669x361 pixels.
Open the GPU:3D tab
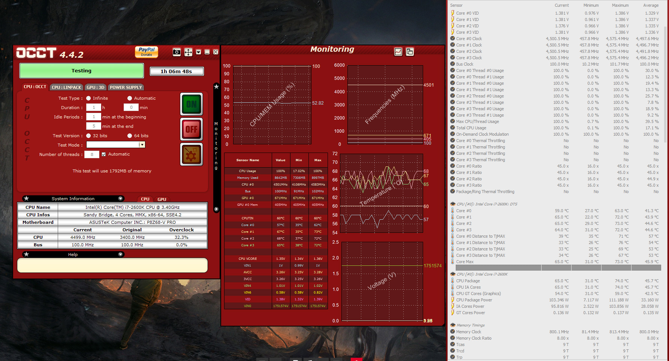tap(96, 87)
